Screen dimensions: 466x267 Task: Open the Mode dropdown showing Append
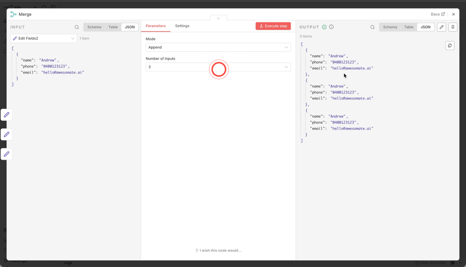(218, 47)
